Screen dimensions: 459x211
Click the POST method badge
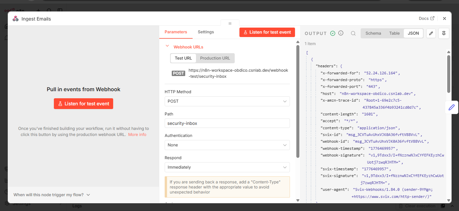178,73
